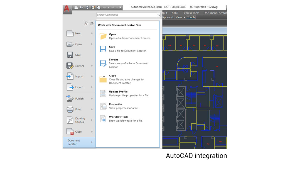
Task: Choose SaveAs copy to Document Locator
Action: [127, 63]
